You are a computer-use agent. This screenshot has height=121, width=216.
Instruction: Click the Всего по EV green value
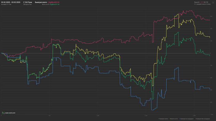pos(55,4)
